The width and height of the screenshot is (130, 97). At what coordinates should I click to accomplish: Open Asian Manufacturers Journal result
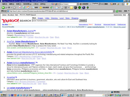point(20,31)
